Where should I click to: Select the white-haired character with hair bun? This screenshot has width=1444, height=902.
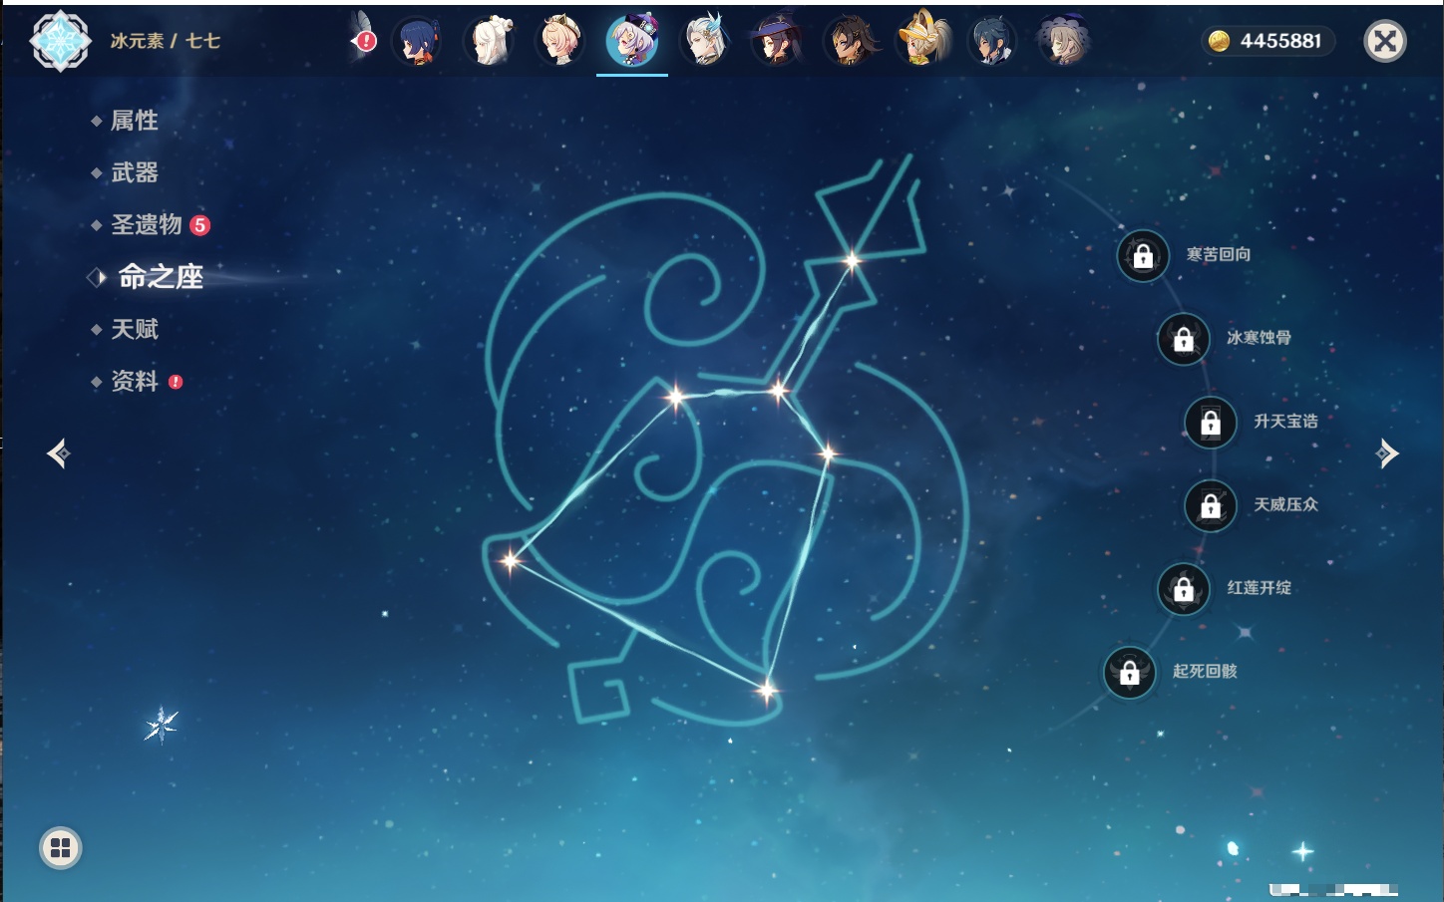490,42
